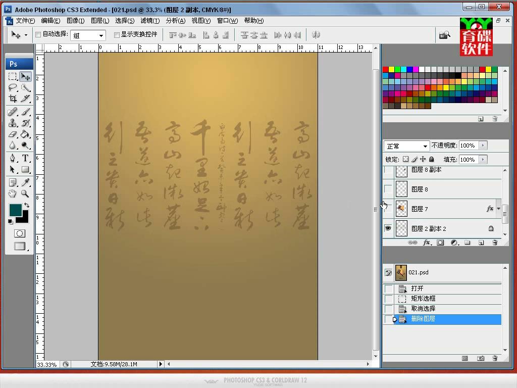The width and height of the screenshot is (517, 388).
Task: Open the 文件(F) menu
Action: (25, 21)
